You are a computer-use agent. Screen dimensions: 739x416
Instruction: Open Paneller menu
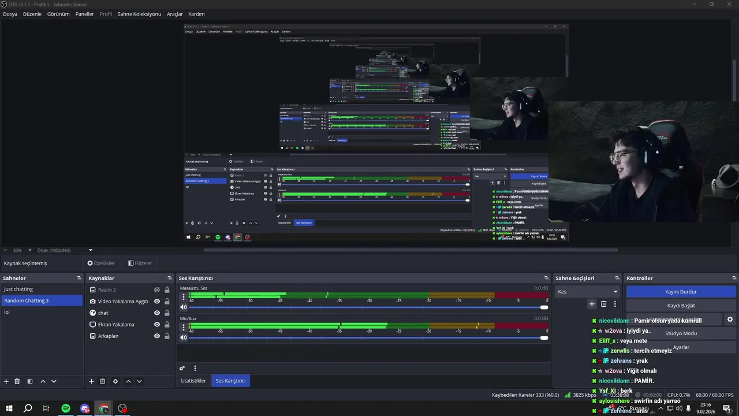click(84, 14)
